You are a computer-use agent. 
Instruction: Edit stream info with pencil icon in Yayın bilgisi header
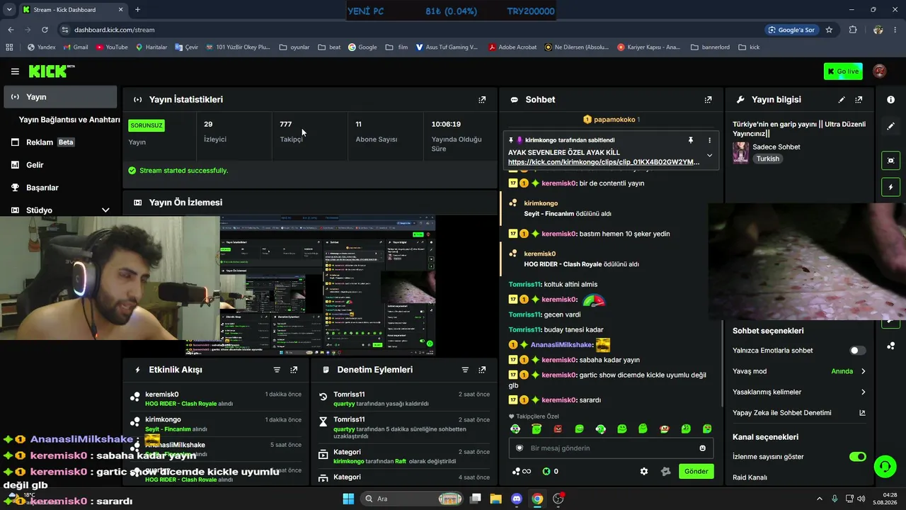click(x=842, y=100)
